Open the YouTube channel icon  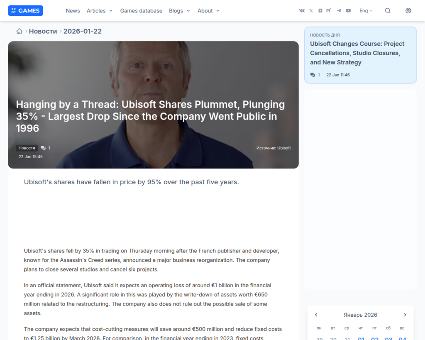348,11
